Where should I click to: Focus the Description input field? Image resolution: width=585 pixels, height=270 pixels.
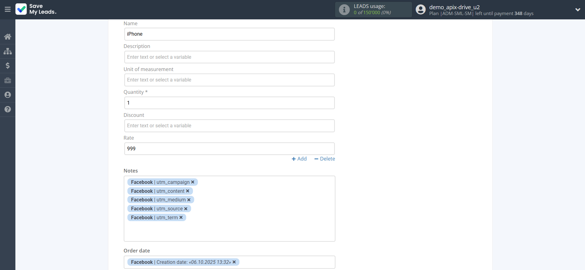click(229, 57)
